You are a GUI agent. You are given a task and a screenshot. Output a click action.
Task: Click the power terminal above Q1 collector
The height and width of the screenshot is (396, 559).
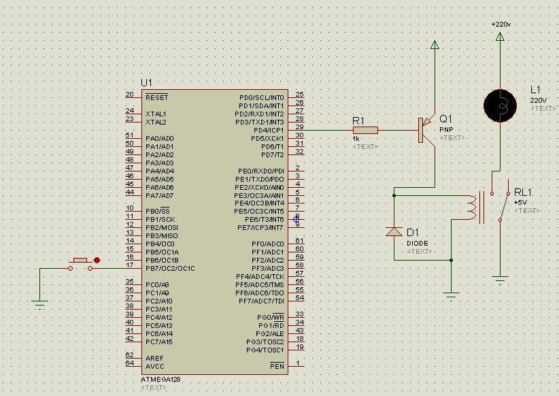(x=435, y=44)
